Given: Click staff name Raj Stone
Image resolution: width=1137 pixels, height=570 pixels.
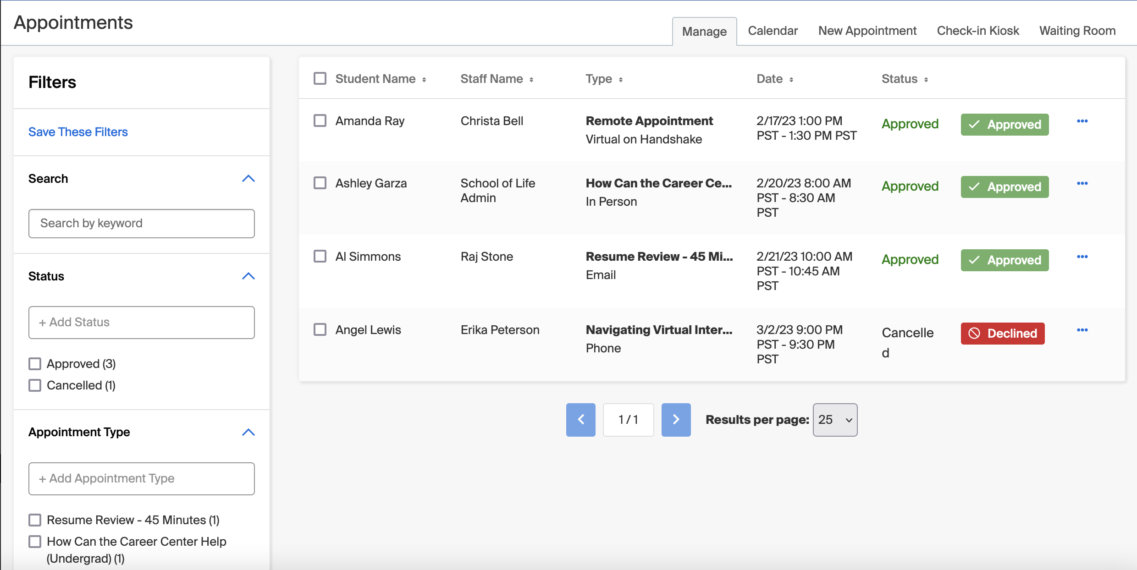Looking at the screenshot, I should point(487,257).
